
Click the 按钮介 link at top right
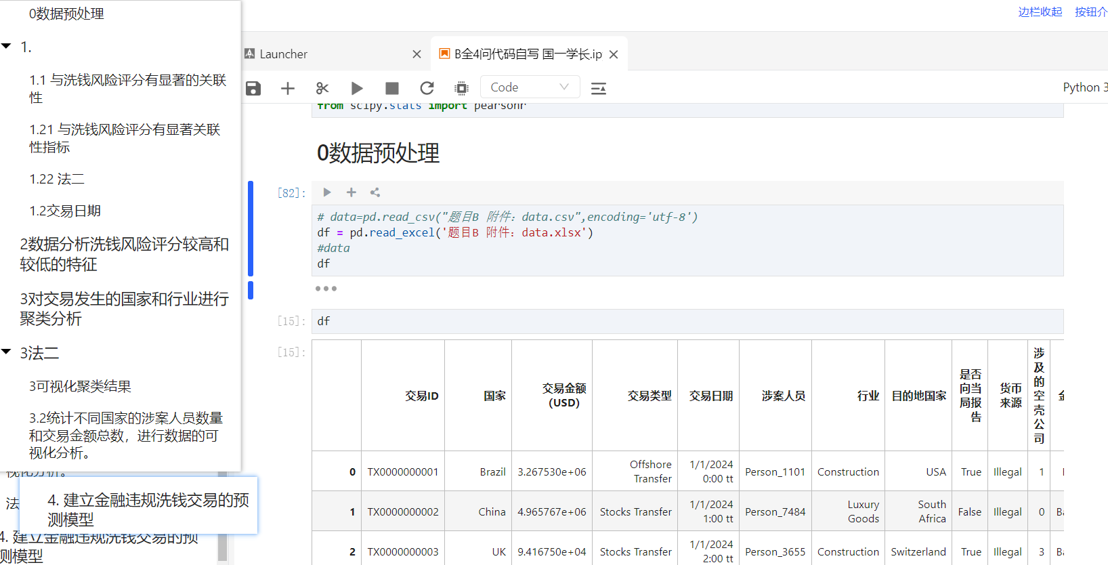[1091, 12]
